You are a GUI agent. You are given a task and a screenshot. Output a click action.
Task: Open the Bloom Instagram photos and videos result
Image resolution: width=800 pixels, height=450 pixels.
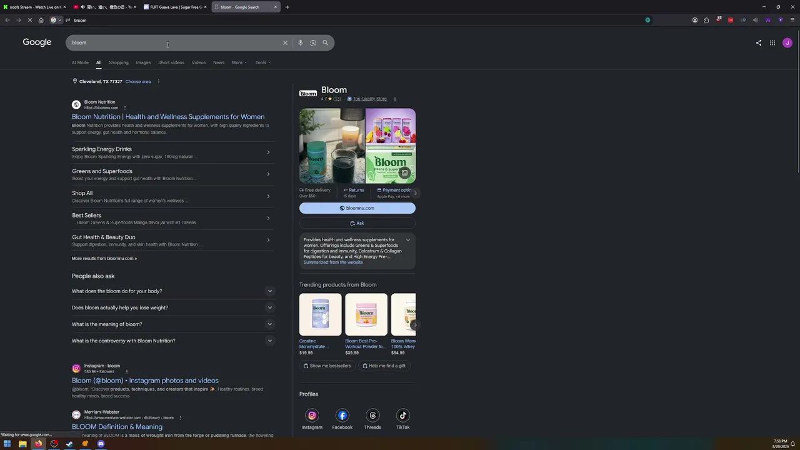[145, 381]
